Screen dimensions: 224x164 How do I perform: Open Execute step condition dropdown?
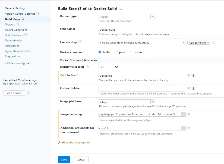pos(142,42)
